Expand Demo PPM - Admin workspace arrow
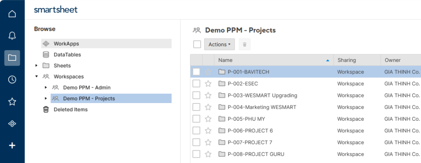Viewport: 421px width, 163px height. click(46, 87)
